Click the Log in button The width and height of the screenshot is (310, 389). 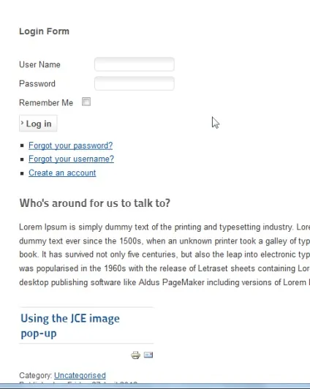(x=38, y=124)
